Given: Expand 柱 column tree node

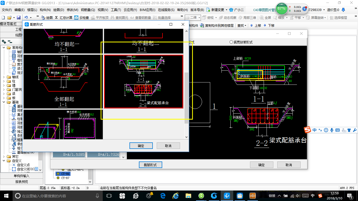Looking at the screenshot, I should (x=4, y=81).
